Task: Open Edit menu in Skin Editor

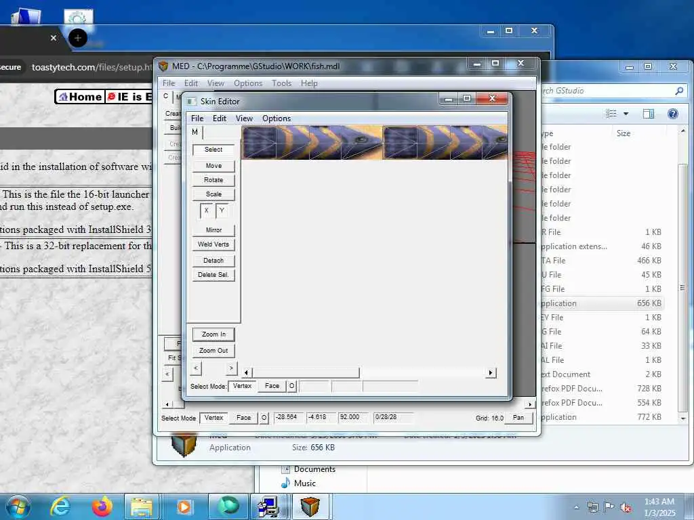Action: pos(219,118)
